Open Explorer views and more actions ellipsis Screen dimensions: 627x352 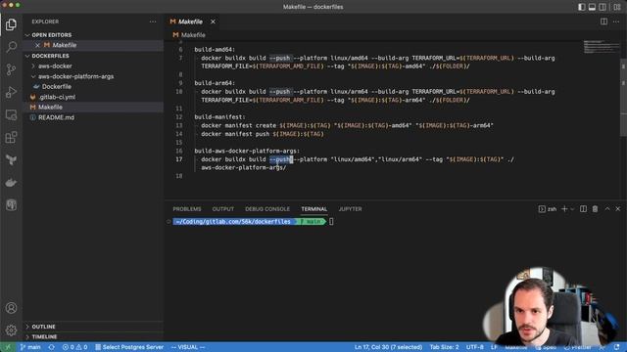(x=153, y=22)
